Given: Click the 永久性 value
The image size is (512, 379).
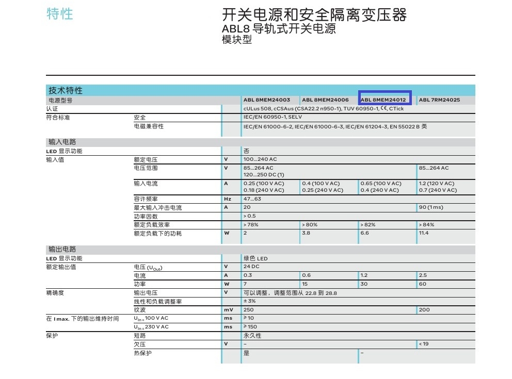Looking at the screenshot, I should 252,336.
